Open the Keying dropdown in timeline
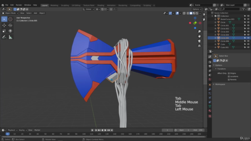 tap(23, 130)
